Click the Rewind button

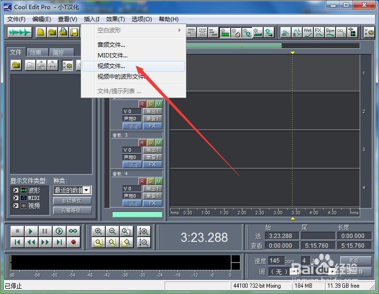click(31, 242)
